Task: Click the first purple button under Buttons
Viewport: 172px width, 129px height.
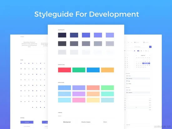Action: click(x=27, y=122)
